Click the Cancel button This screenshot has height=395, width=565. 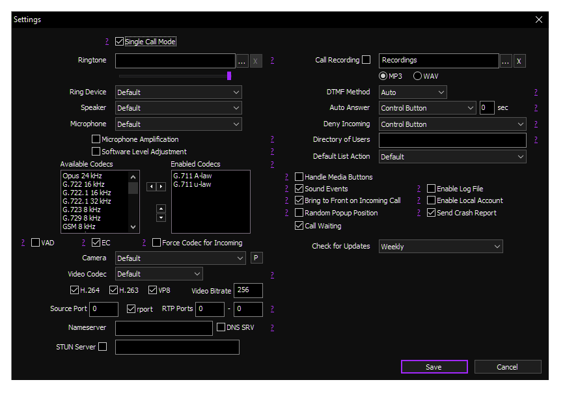(x=508, y=367)
